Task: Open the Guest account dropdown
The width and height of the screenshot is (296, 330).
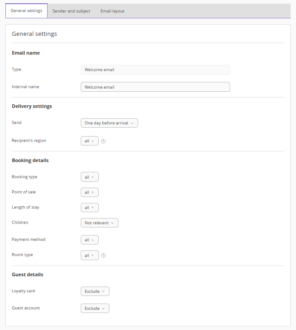Action: [x=95, y=309]
